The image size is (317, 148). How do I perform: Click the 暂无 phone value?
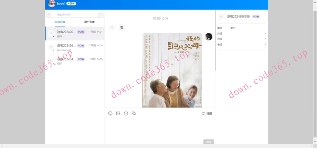tap(233, 28)
